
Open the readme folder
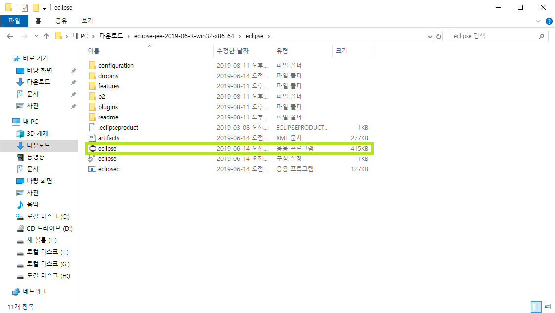coord(108,117)
